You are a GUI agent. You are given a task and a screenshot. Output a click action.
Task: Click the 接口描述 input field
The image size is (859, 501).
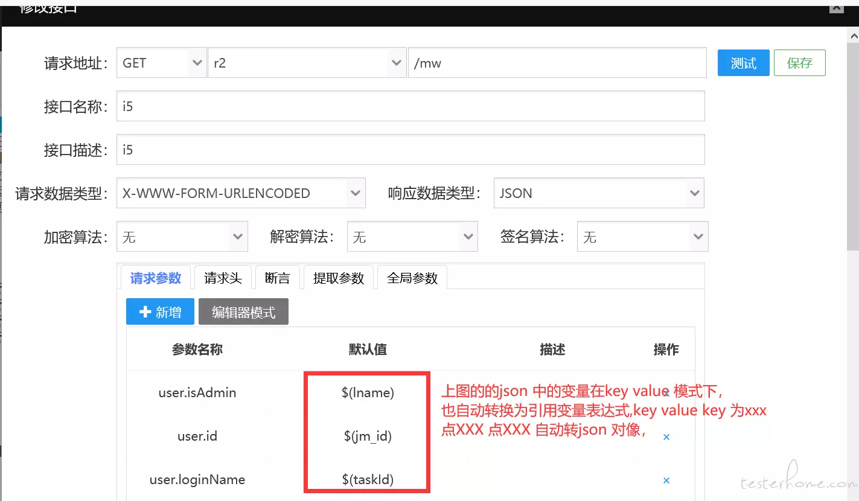tap(410, 150)
